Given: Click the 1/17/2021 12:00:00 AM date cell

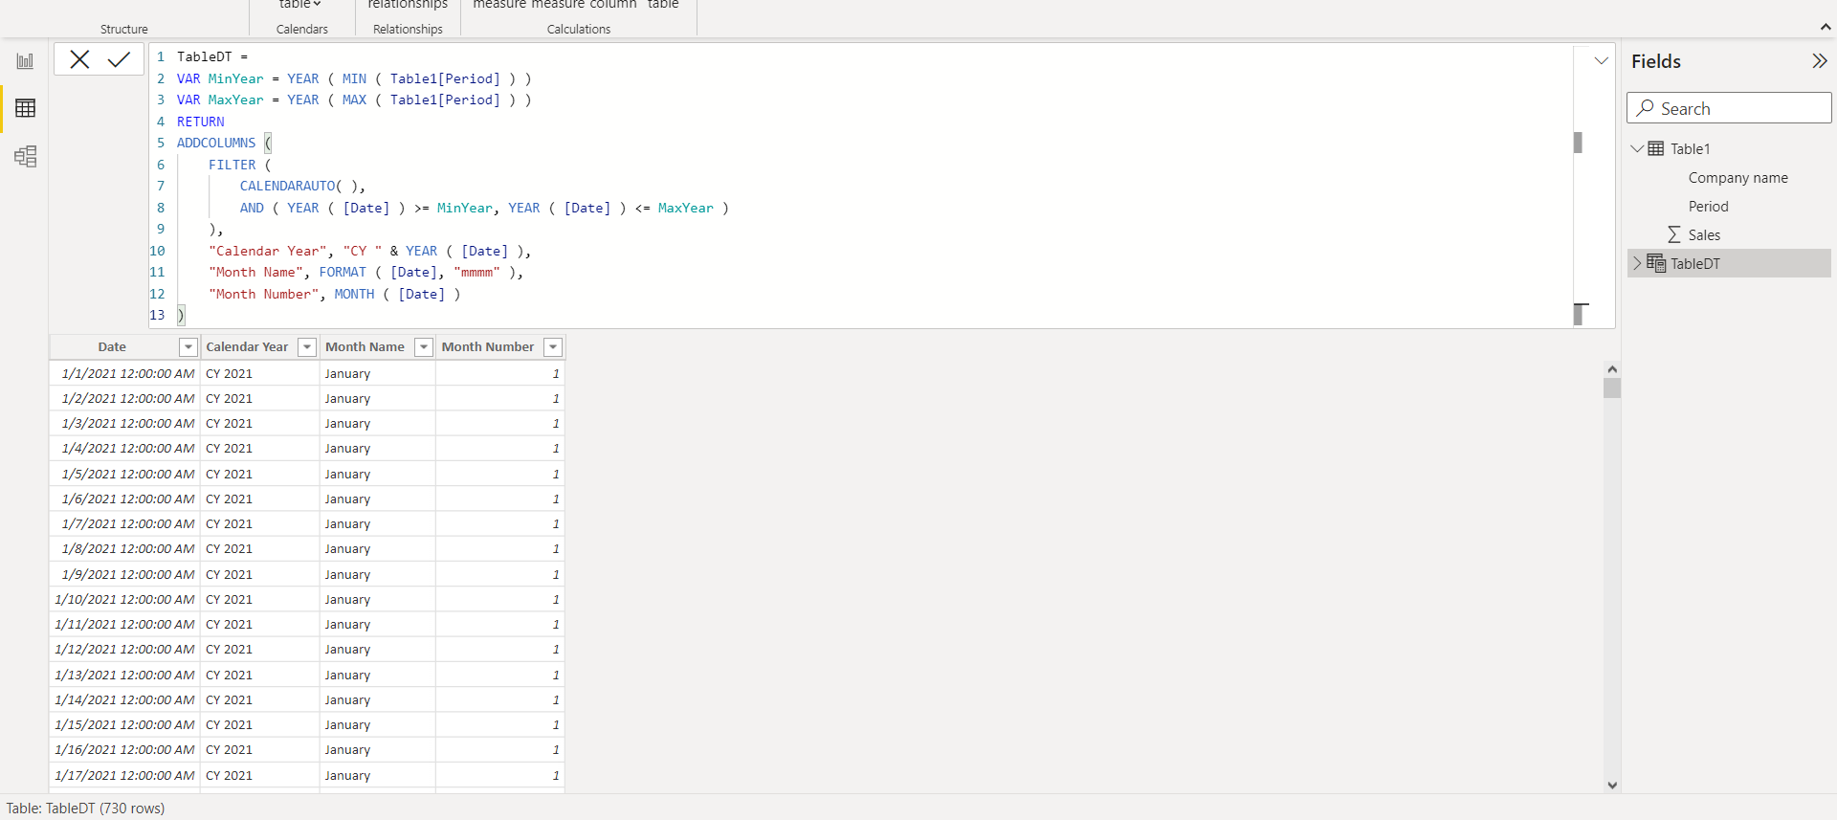Looking at the screenshot, I should (124, 776).
